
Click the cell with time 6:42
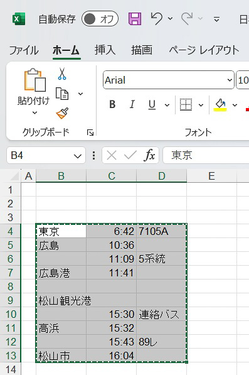[112, 231]
